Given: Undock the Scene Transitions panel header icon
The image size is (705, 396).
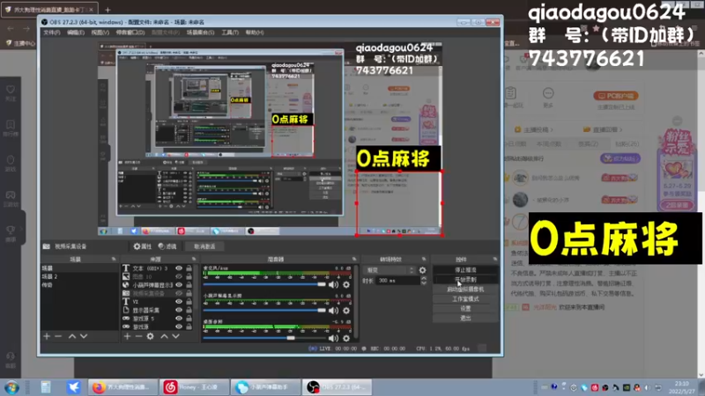Looking at the screenshot, I should coord(424,259).
